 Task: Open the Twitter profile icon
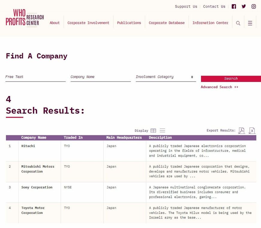tap(244, 7)
